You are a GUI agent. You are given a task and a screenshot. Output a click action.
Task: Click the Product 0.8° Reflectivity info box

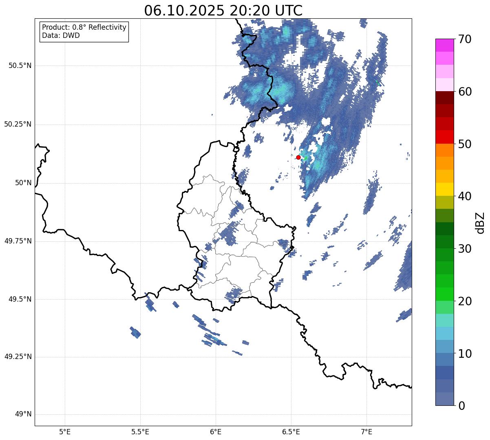click(x=84, y=31)
